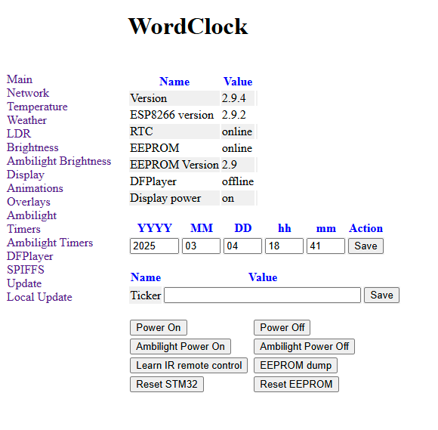
Task: Open the Weather link
Action: click(x=27, y=120)
